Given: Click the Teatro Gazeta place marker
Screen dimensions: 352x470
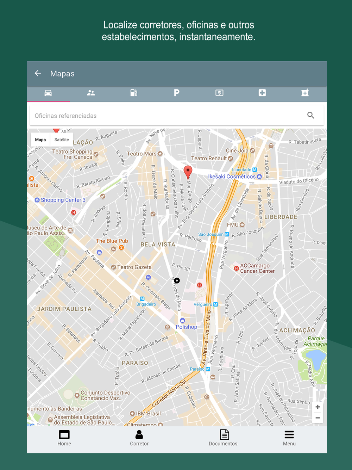Looking at the screenshot, I should tap(113, 267).
